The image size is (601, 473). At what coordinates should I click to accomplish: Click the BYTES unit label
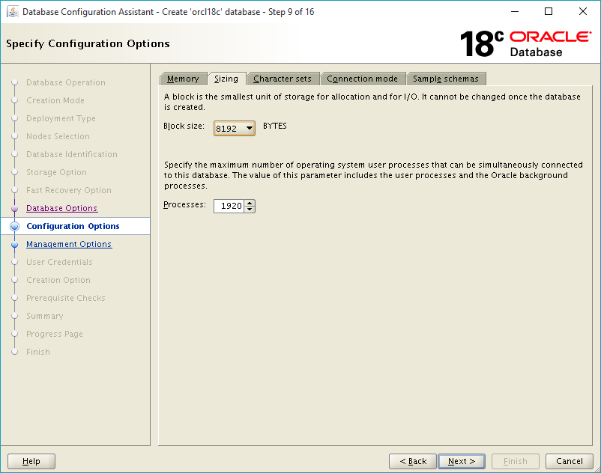pyautogui.click(x=275, y=126)
